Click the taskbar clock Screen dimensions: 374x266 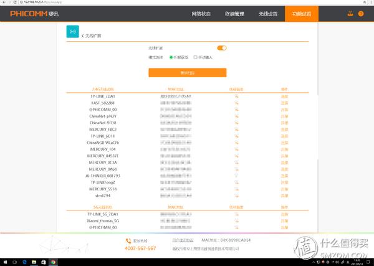click(x=357, y=262)
